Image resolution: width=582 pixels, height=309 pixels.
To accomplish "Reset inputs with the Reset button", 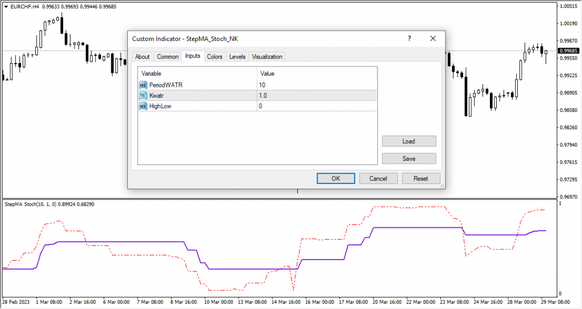I will click(421, 178).
